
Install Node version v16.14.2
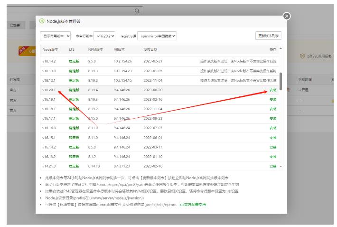pos(273,147)
